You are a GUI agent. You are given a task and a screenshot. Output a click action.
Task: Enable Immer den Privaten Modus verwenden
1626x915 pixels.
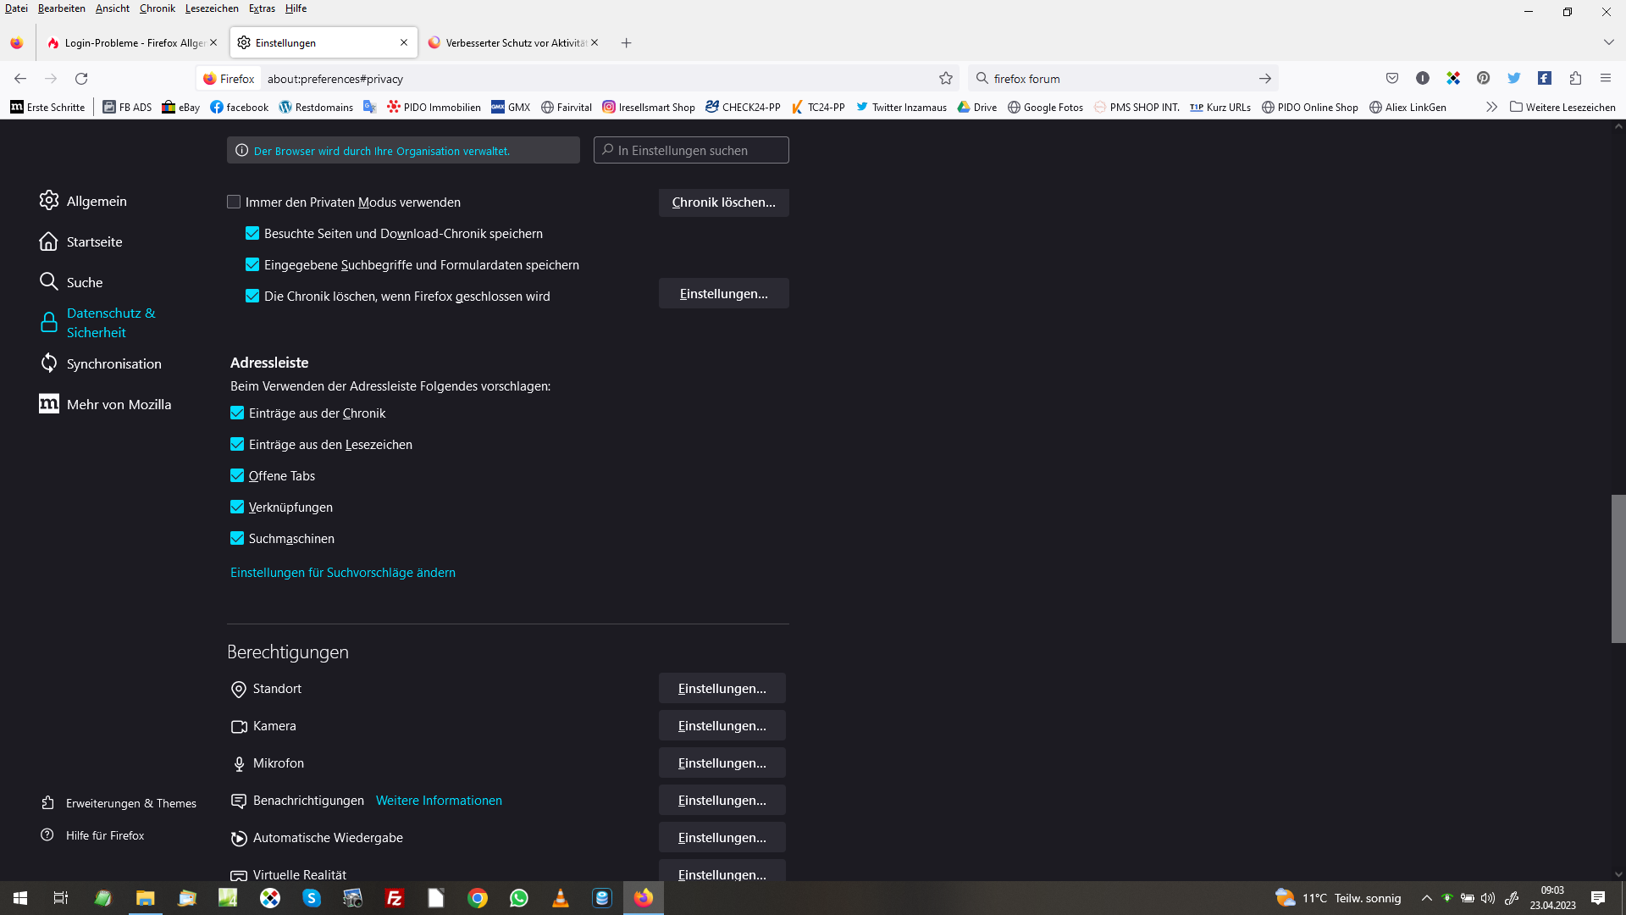[234, 202]
